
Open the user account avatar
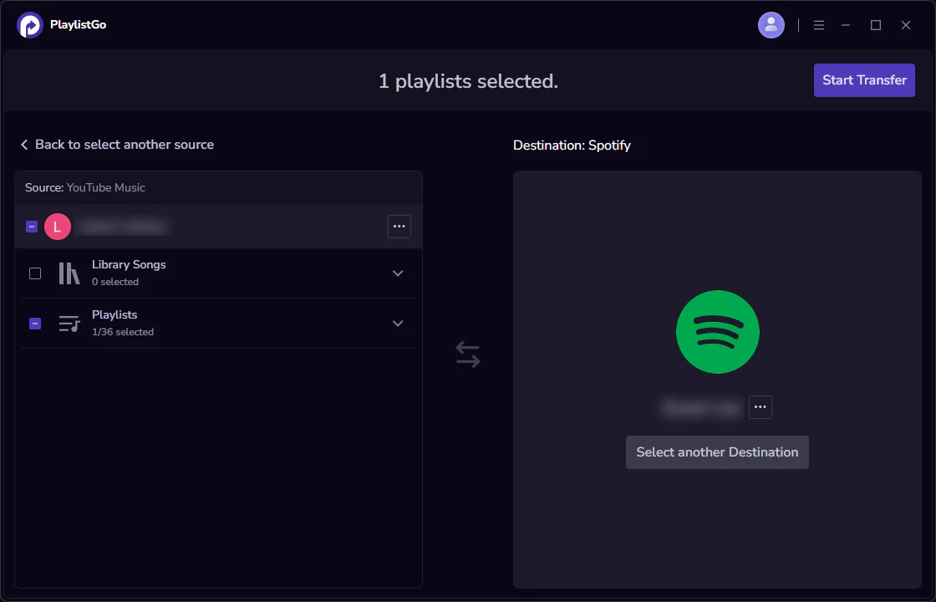point(771,25)
